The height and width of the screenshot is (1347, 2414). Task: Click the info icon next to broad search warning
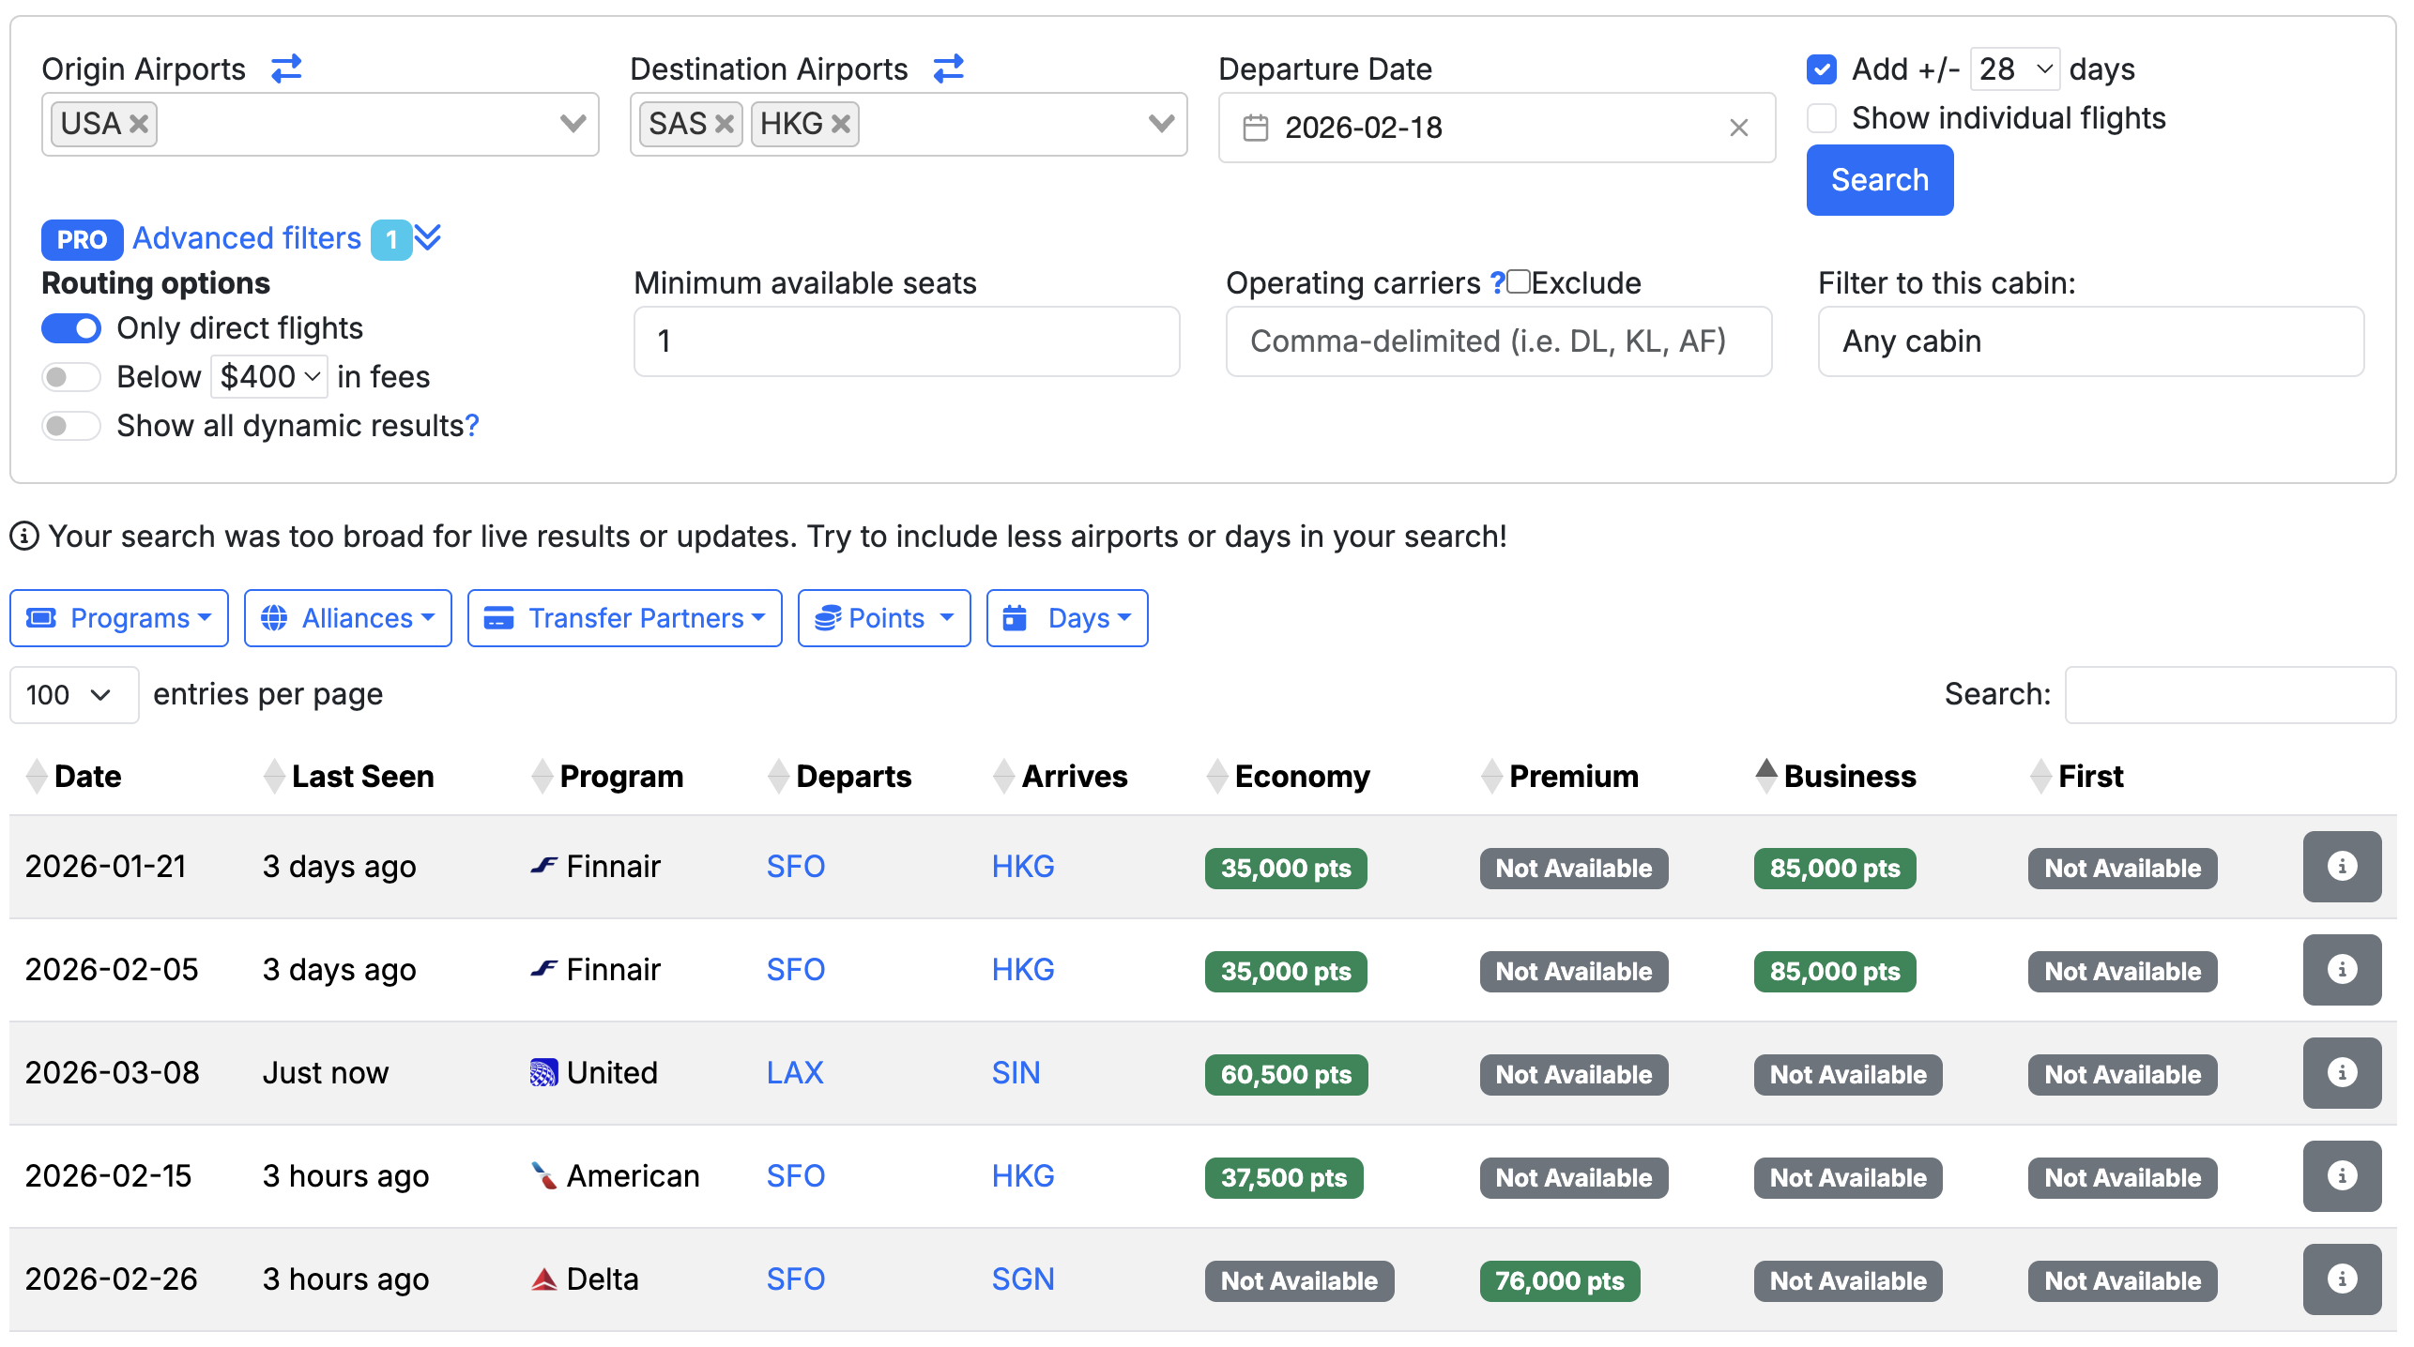(23, 537)
